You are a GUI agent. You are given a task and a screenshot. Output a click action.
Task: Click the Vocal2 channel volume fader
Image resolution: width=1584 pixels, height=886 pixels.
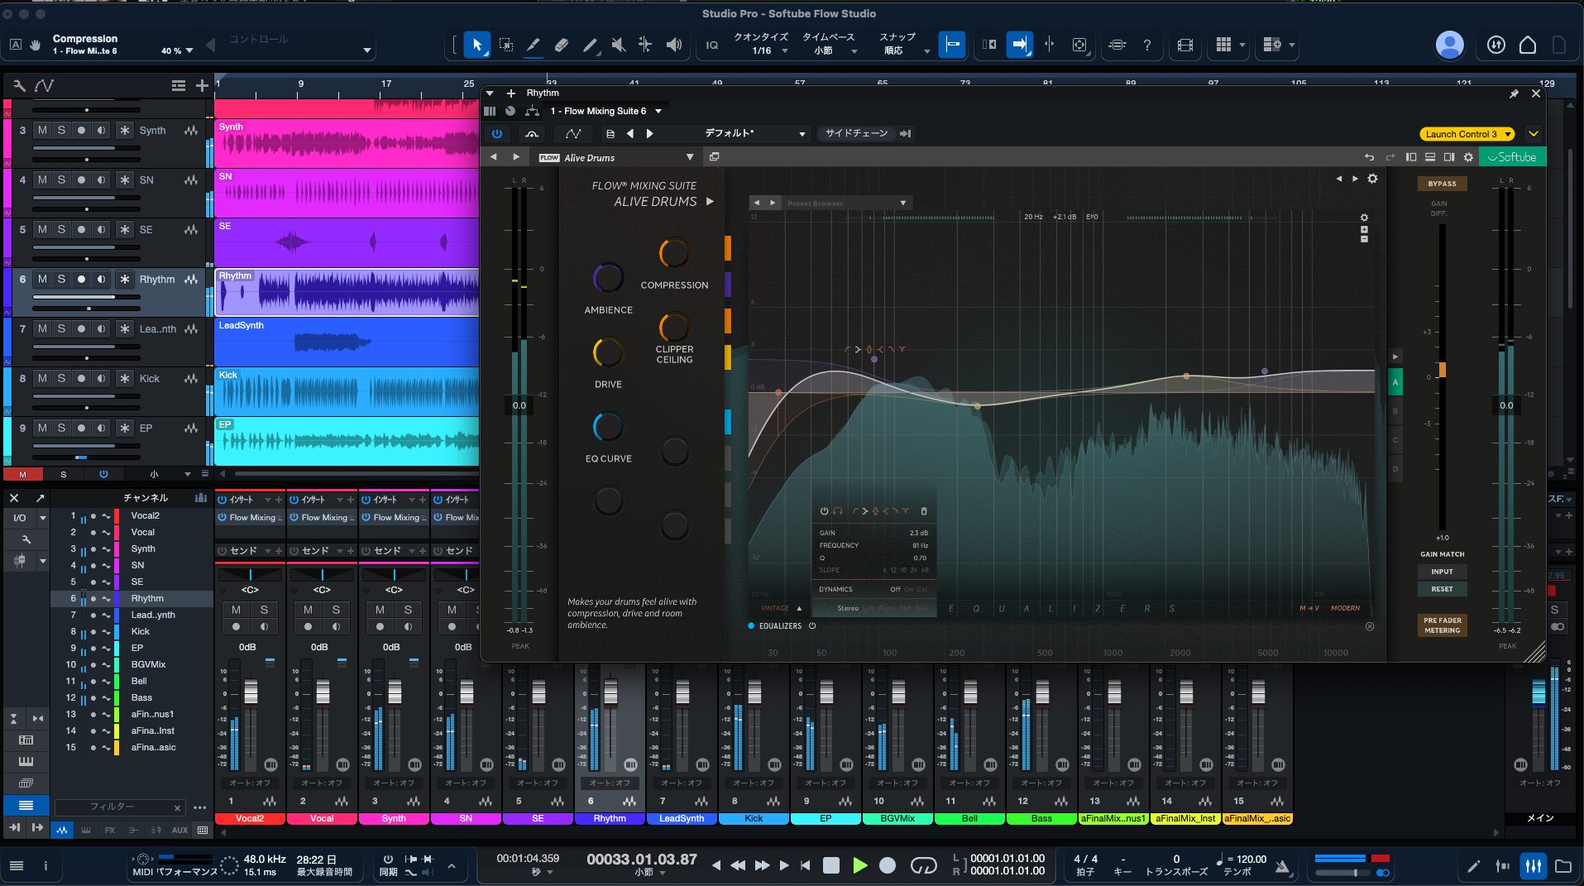tap(251, 692)
